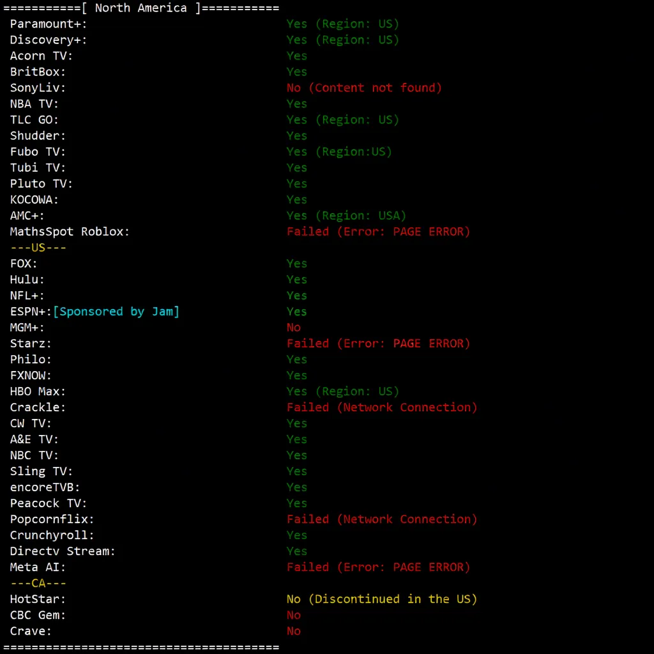This screenshot has width=654, height=654.
Task: Select the CW TV label
Action: [31, 423]
